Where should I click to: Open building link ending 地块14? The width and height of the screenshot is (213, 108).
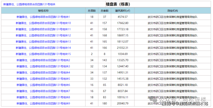tap(43, 48)
